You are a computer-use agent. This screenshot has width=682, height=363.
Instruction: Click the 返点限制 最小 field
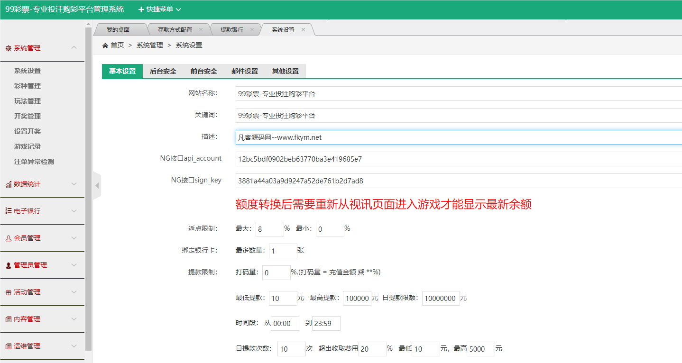330,229
